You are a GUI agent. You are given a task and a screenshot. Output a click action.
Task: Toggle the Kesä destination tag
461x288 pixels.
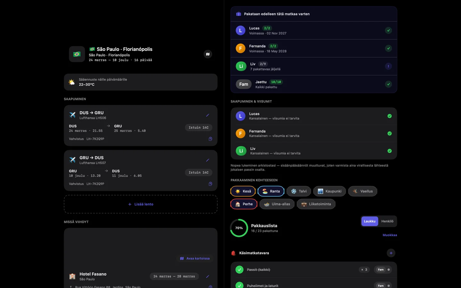(x=243, y=191)
